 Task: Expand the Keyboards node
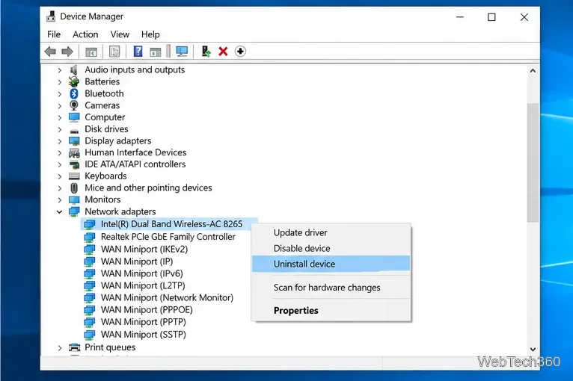60,176
